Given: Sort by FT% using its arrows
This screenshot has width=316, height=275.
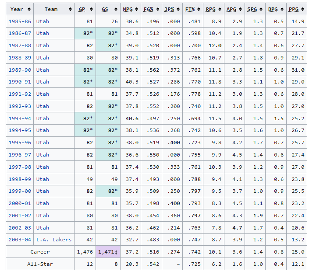Looking at the screenshot, I should [x=199, y=9].
